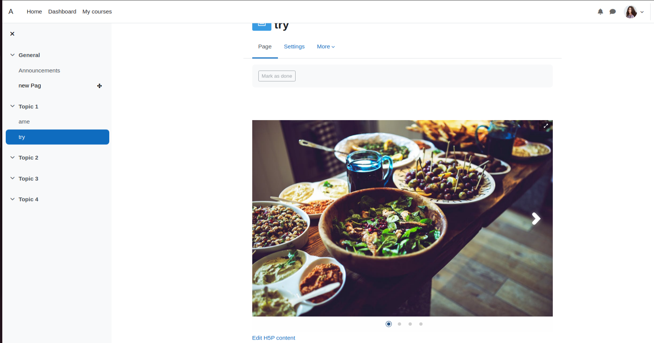Click the site logo letter A

point(11,12)
